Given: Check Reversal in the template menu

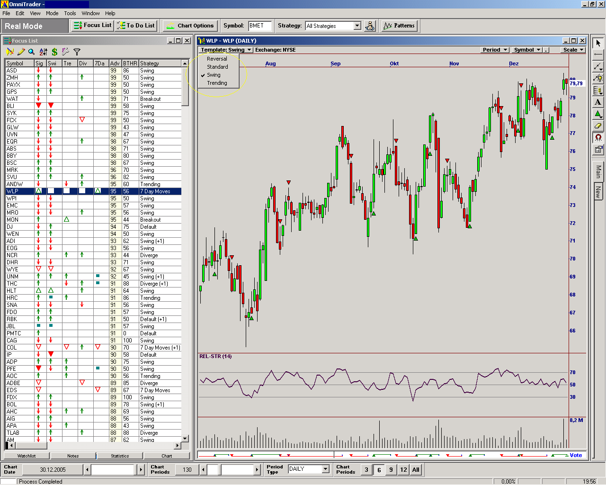Looking at the screenshot, I should pyautogui.click(x=217, y=58).
